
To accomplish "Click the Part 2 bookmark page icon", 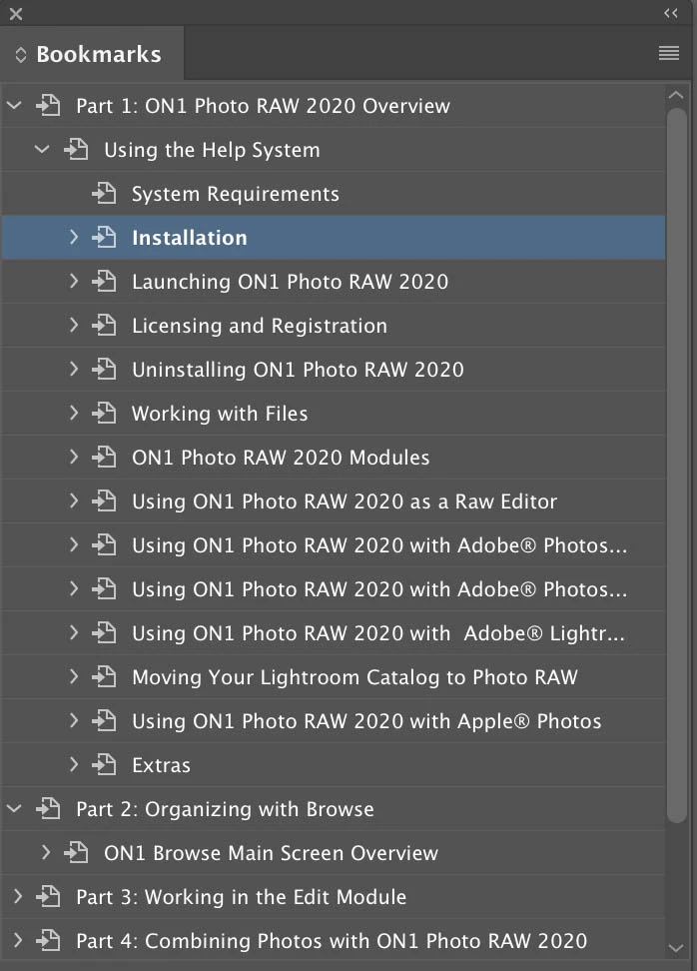I will coord(48,809).
